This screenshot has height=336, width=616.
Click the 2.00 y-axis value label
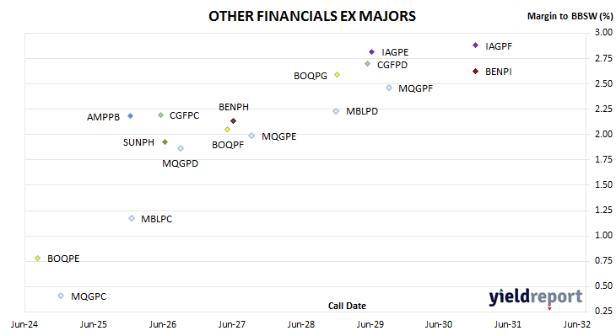604,134
